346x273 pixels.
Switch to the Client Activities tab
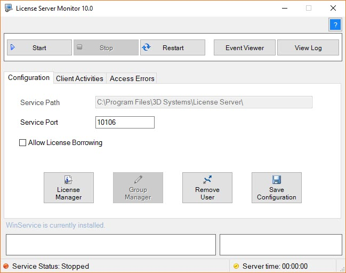(x=79, y=78)
